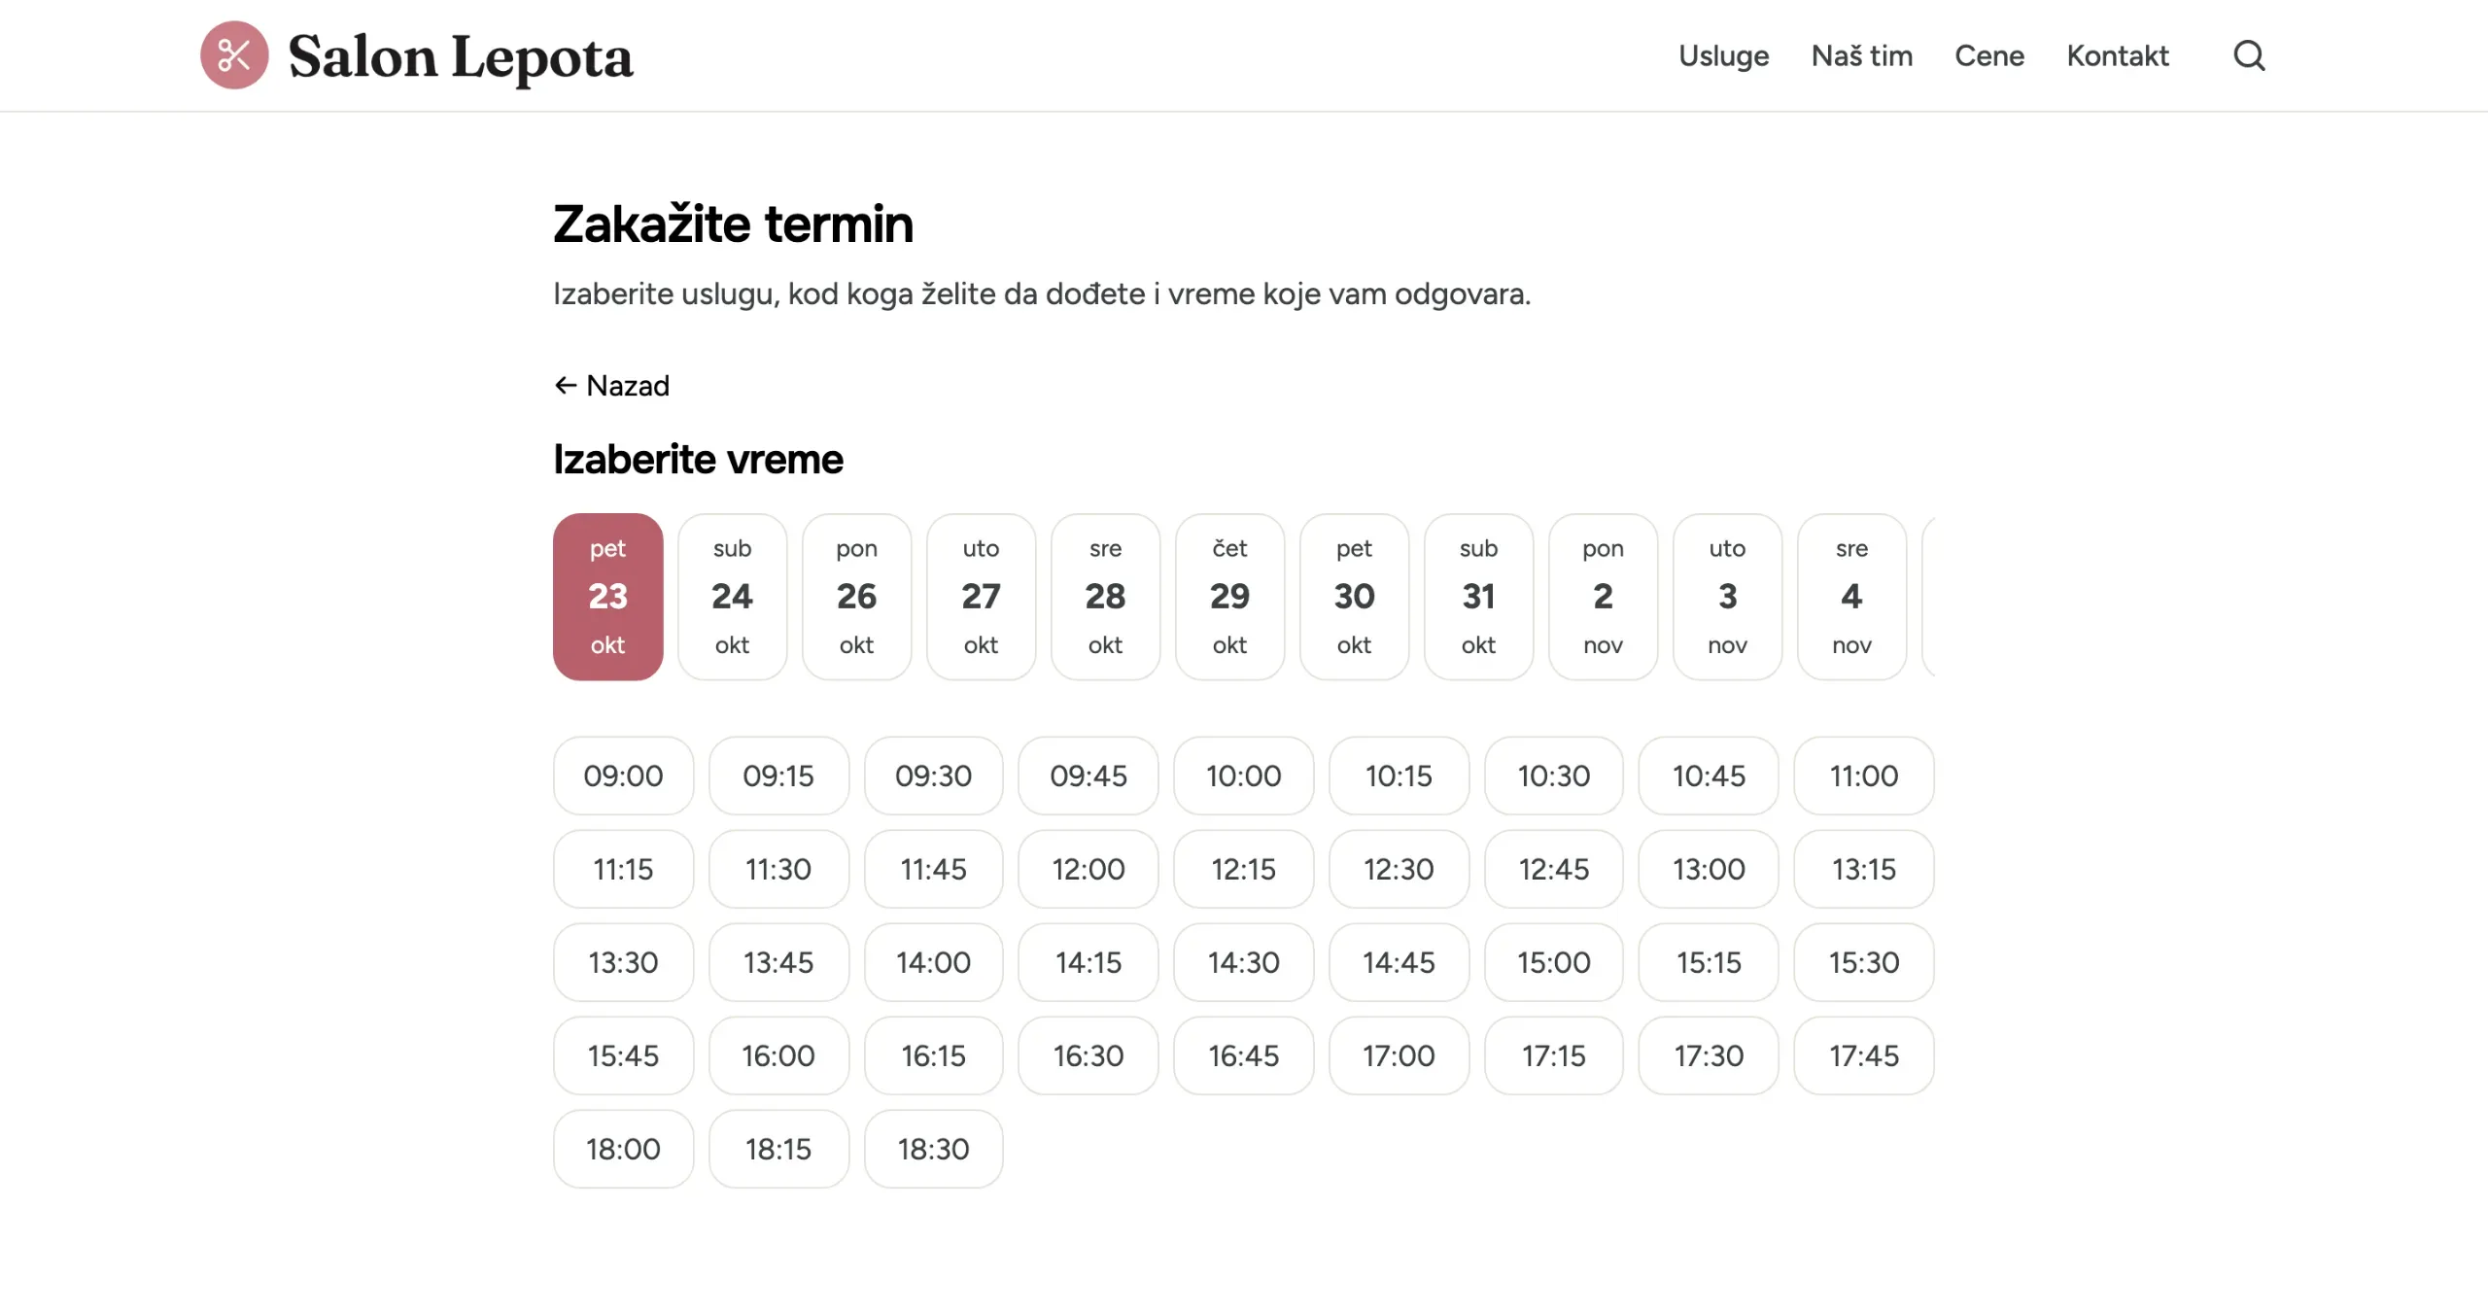
Task: Click the Salon Lepota title link
Action: [461, 57]
